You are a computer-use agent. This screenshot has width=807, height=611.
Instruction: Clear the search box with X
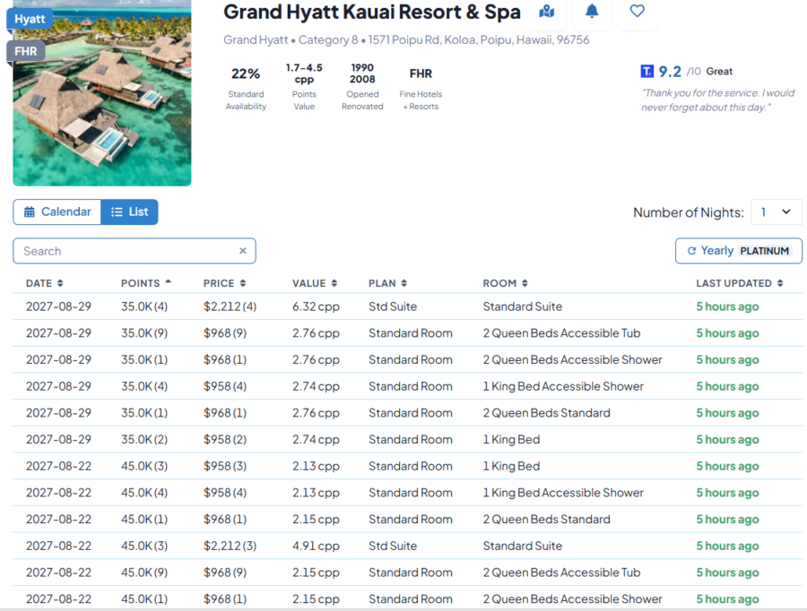(243, 251)
